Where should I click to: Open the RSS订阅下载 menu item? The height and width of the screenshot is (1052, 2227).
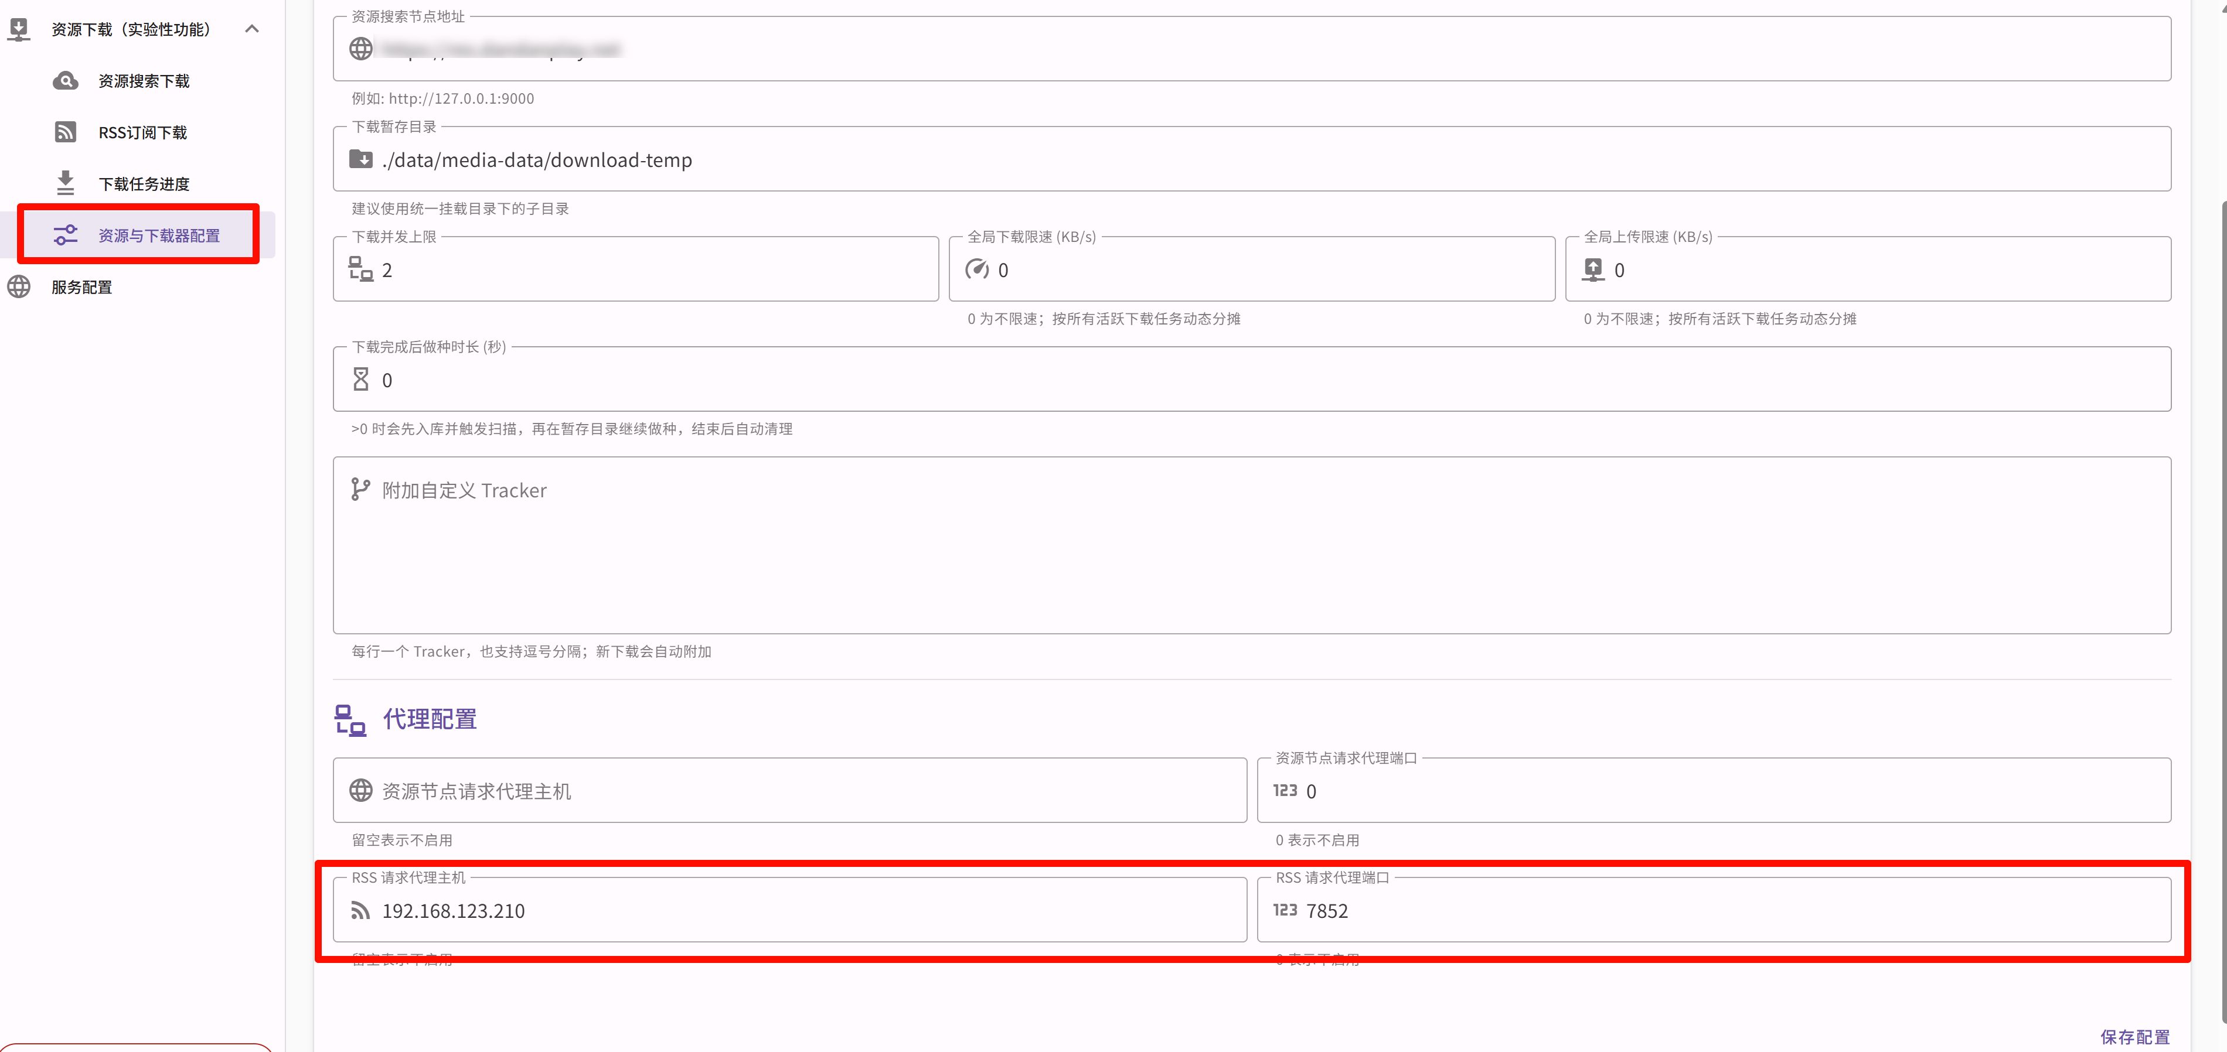142,132
